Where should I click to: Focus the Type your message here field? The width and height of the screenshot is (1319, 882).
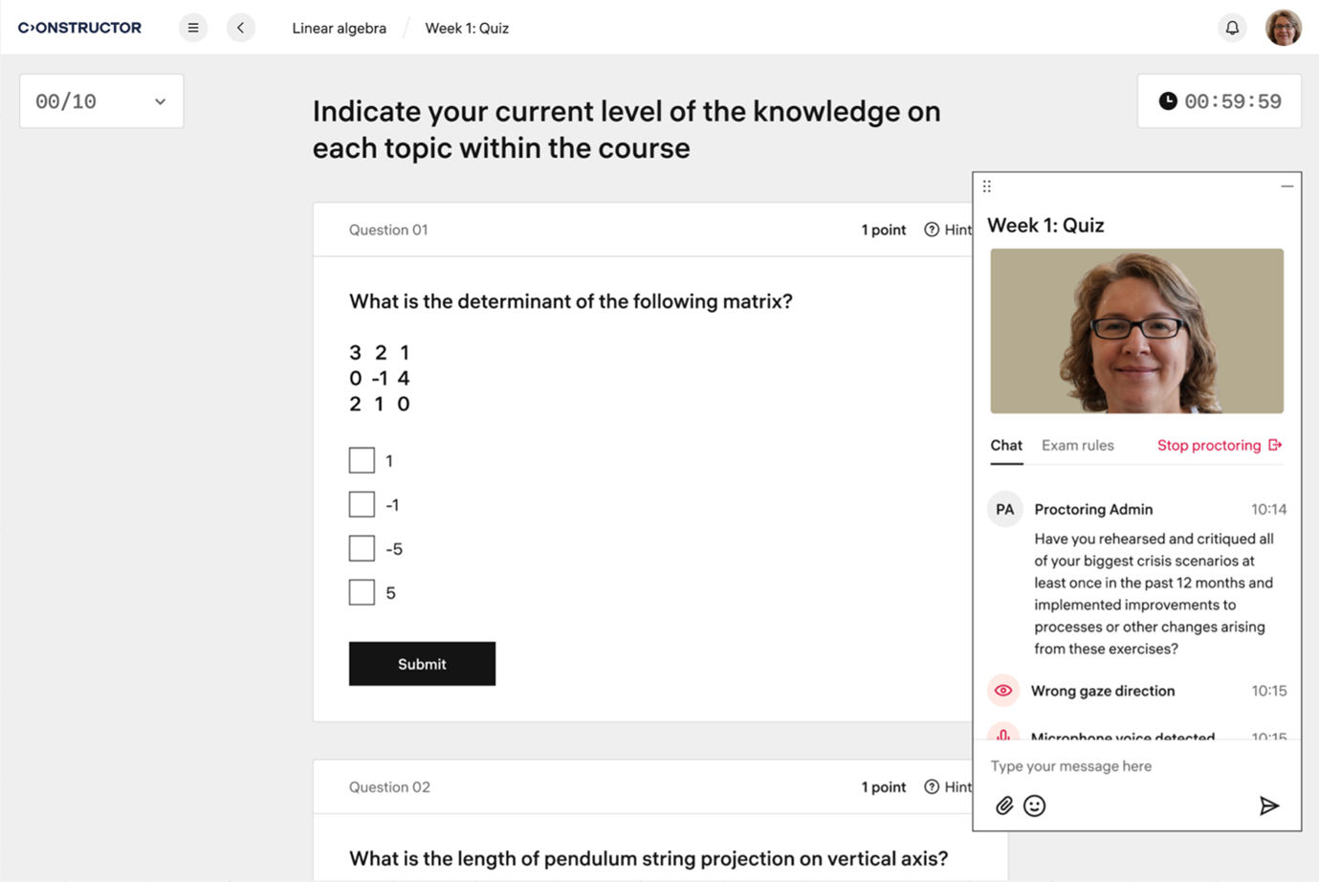1119,766
